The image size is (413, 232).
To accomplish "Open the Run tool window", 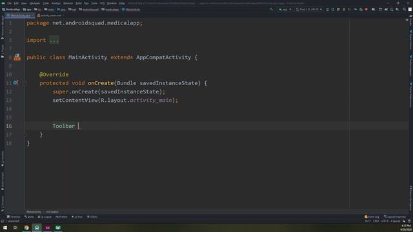I will [x=77, y=217].
